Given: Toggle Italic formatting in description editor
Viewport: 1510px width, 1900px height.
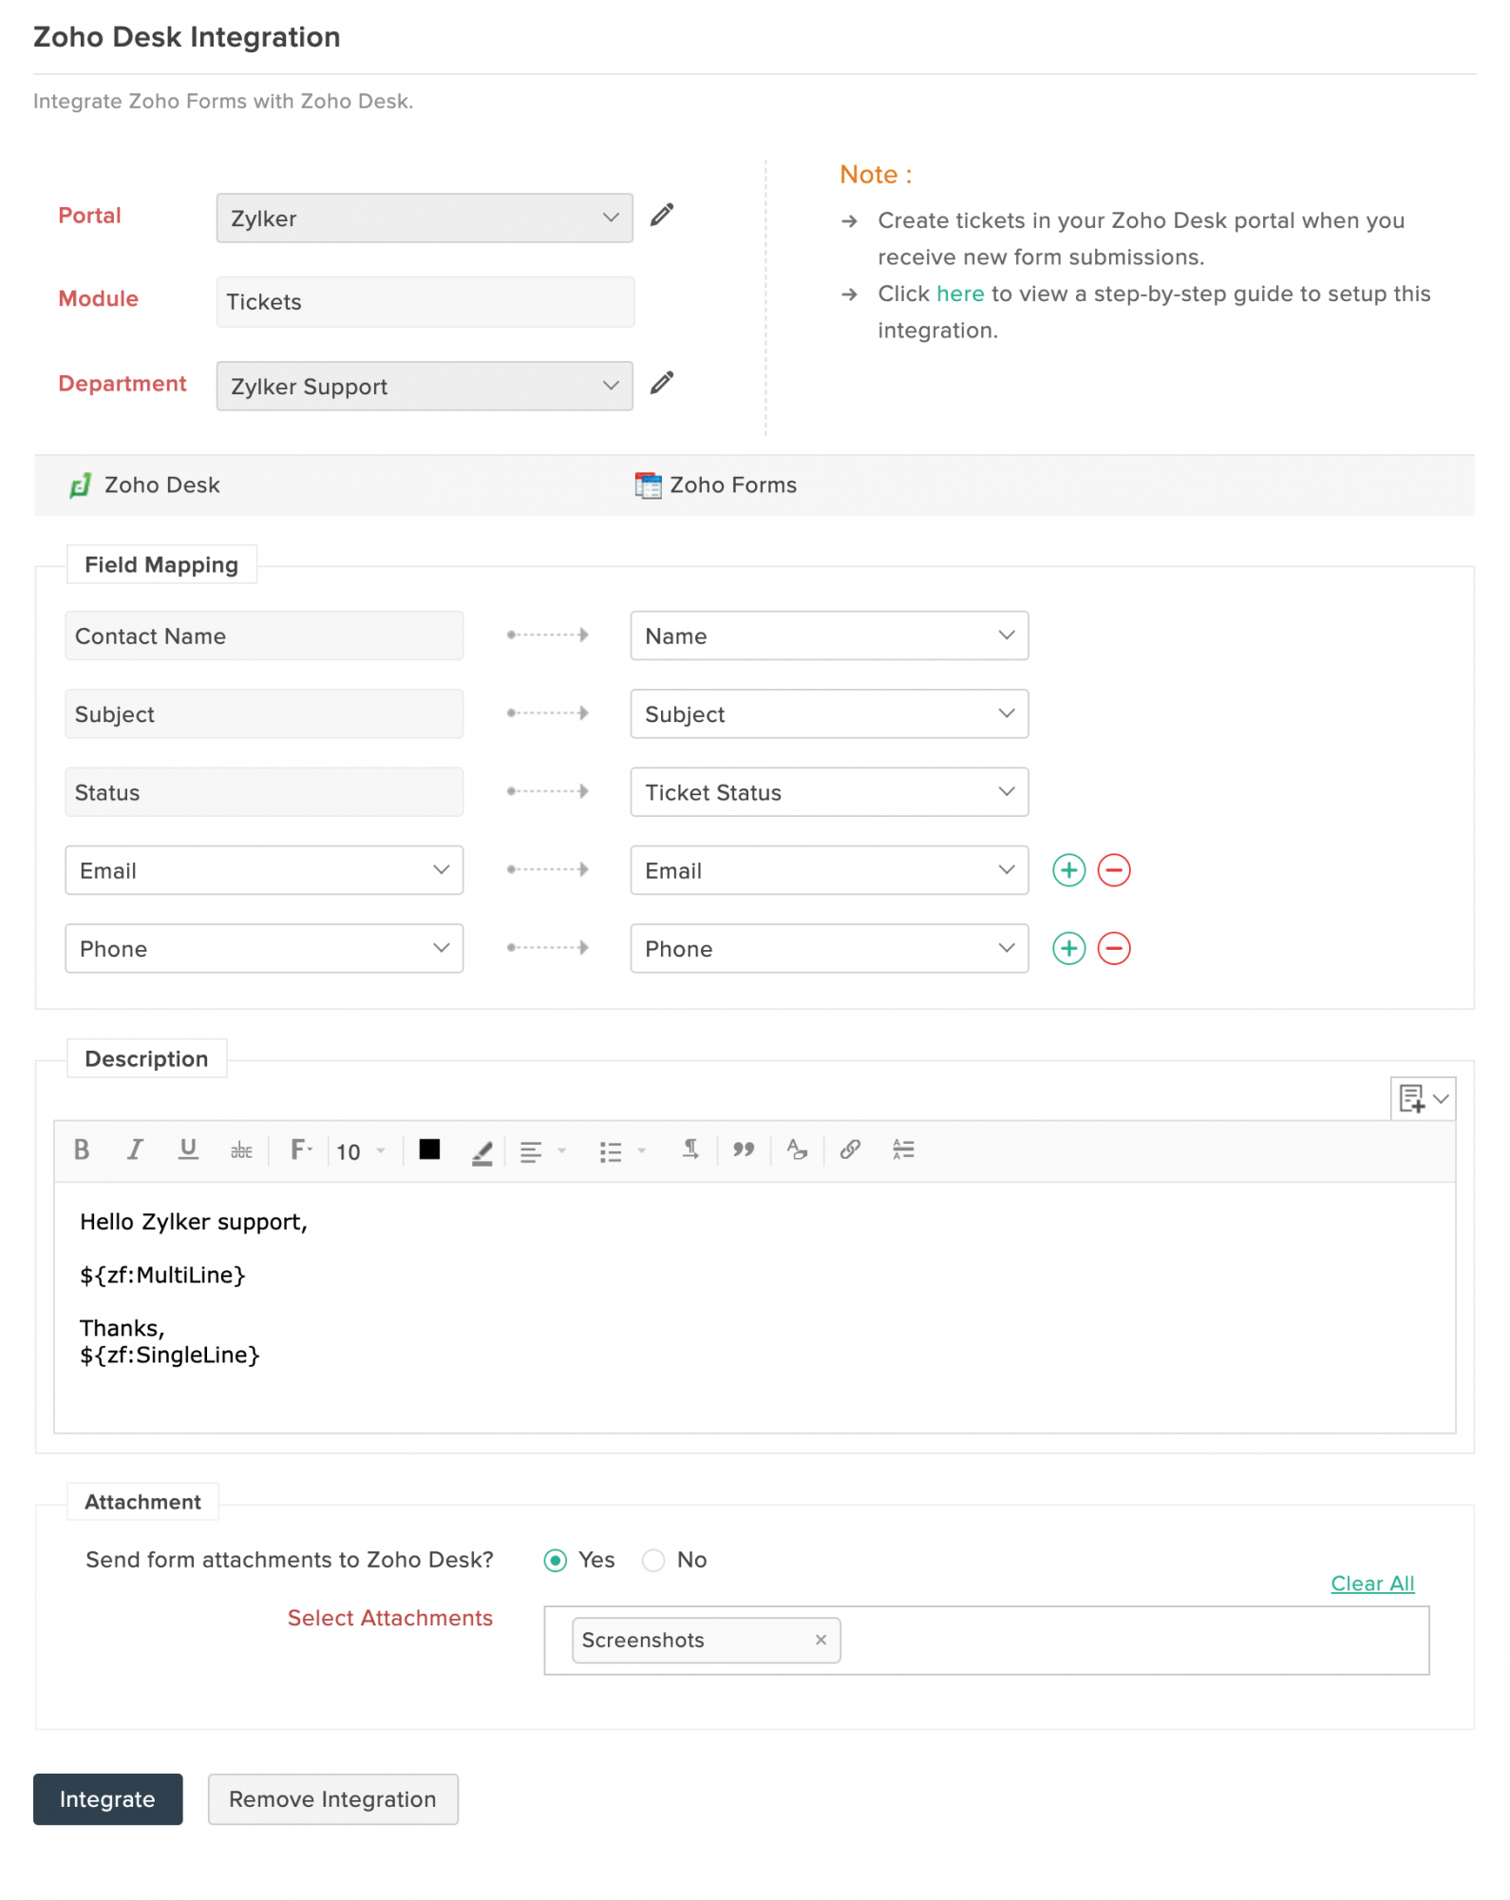Looking at the screenshot, I should coord(135,1150).
